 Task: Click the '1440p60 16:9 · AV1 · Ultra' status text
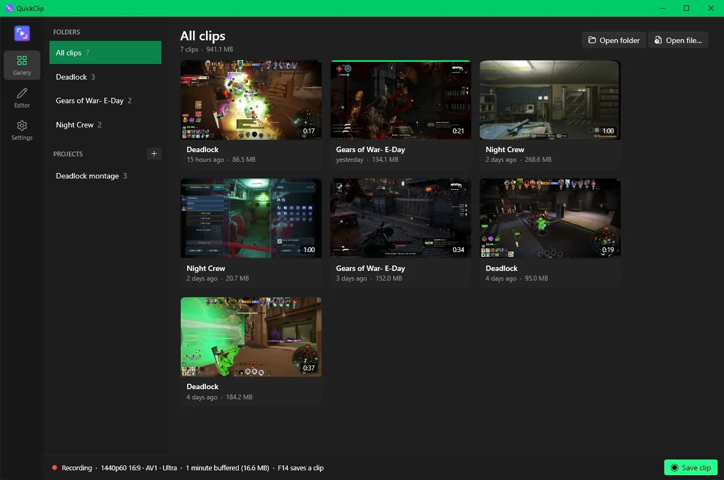tap(139, 468)
